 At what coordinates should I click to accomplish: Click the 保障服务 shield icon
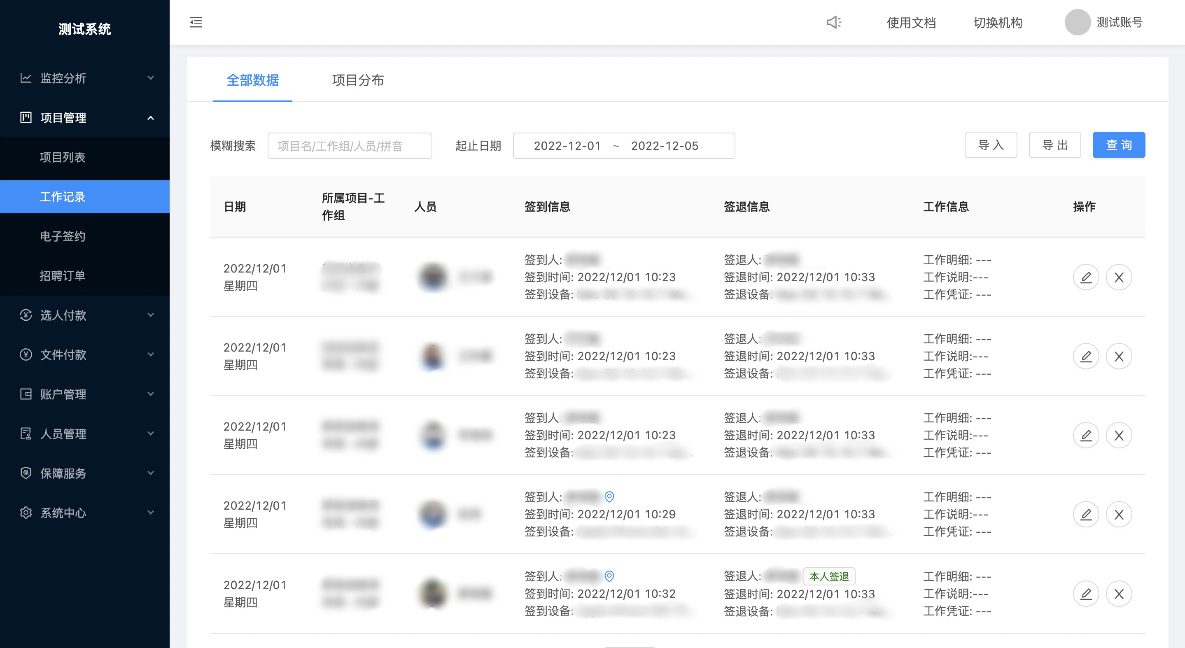[26, 473]
